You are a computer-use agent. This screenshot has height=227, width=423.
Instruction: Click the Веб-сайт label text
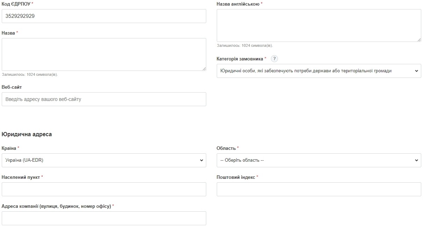12,87
